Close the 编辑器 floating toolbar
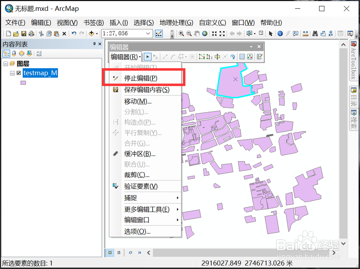 point(259,47)
